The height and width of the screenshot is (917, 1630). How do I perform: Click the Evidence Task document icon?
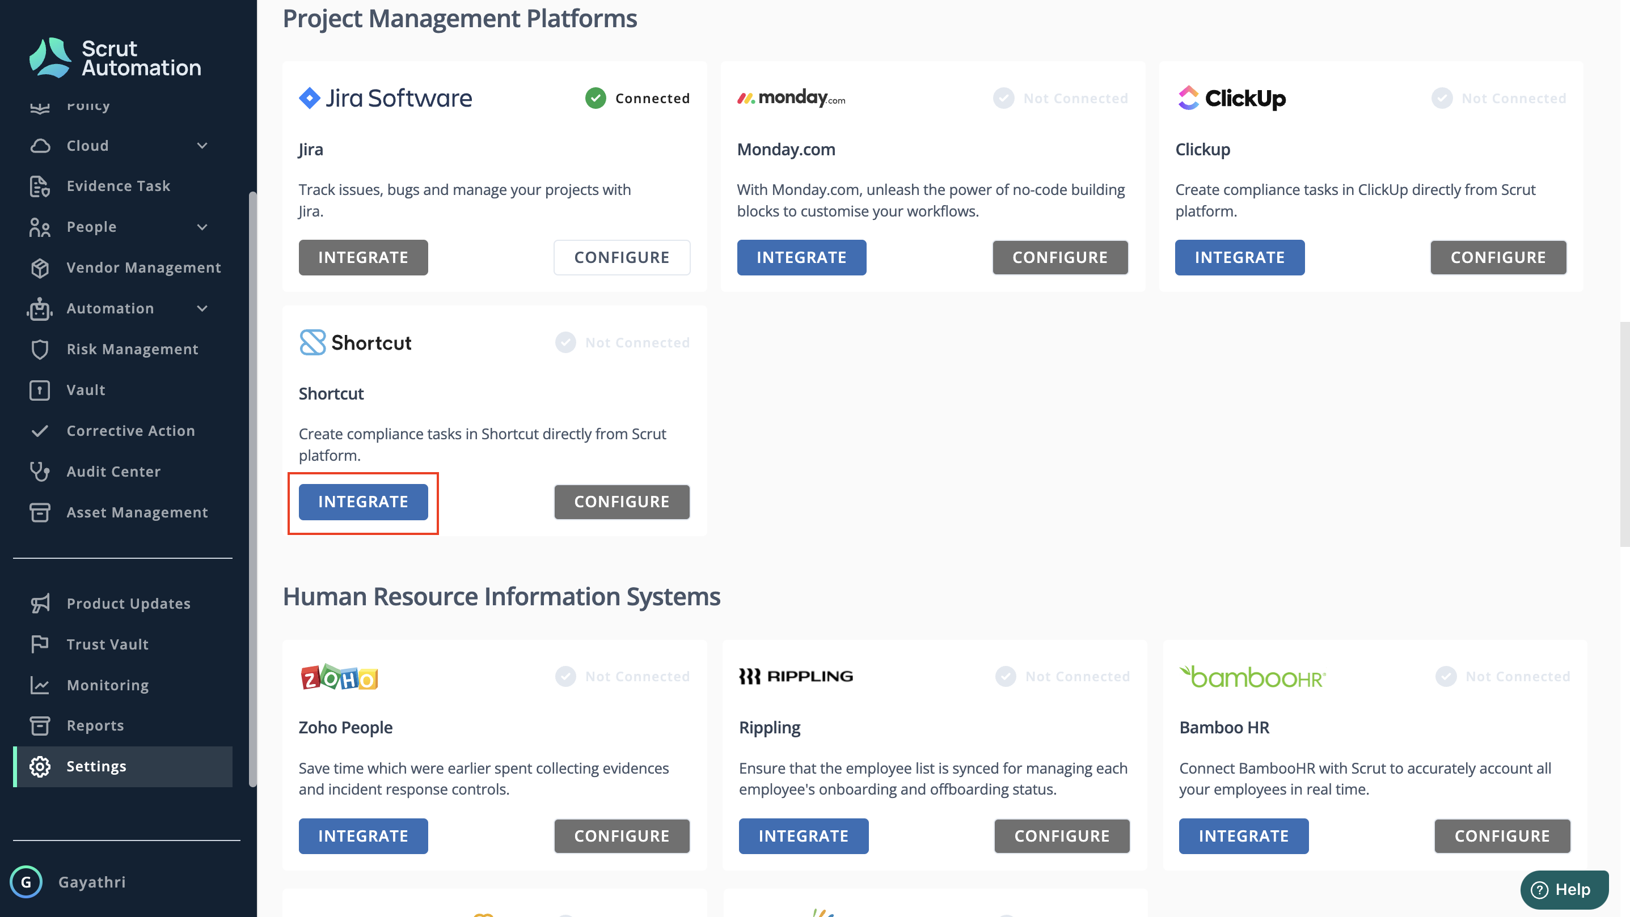(x=40, y=186)
